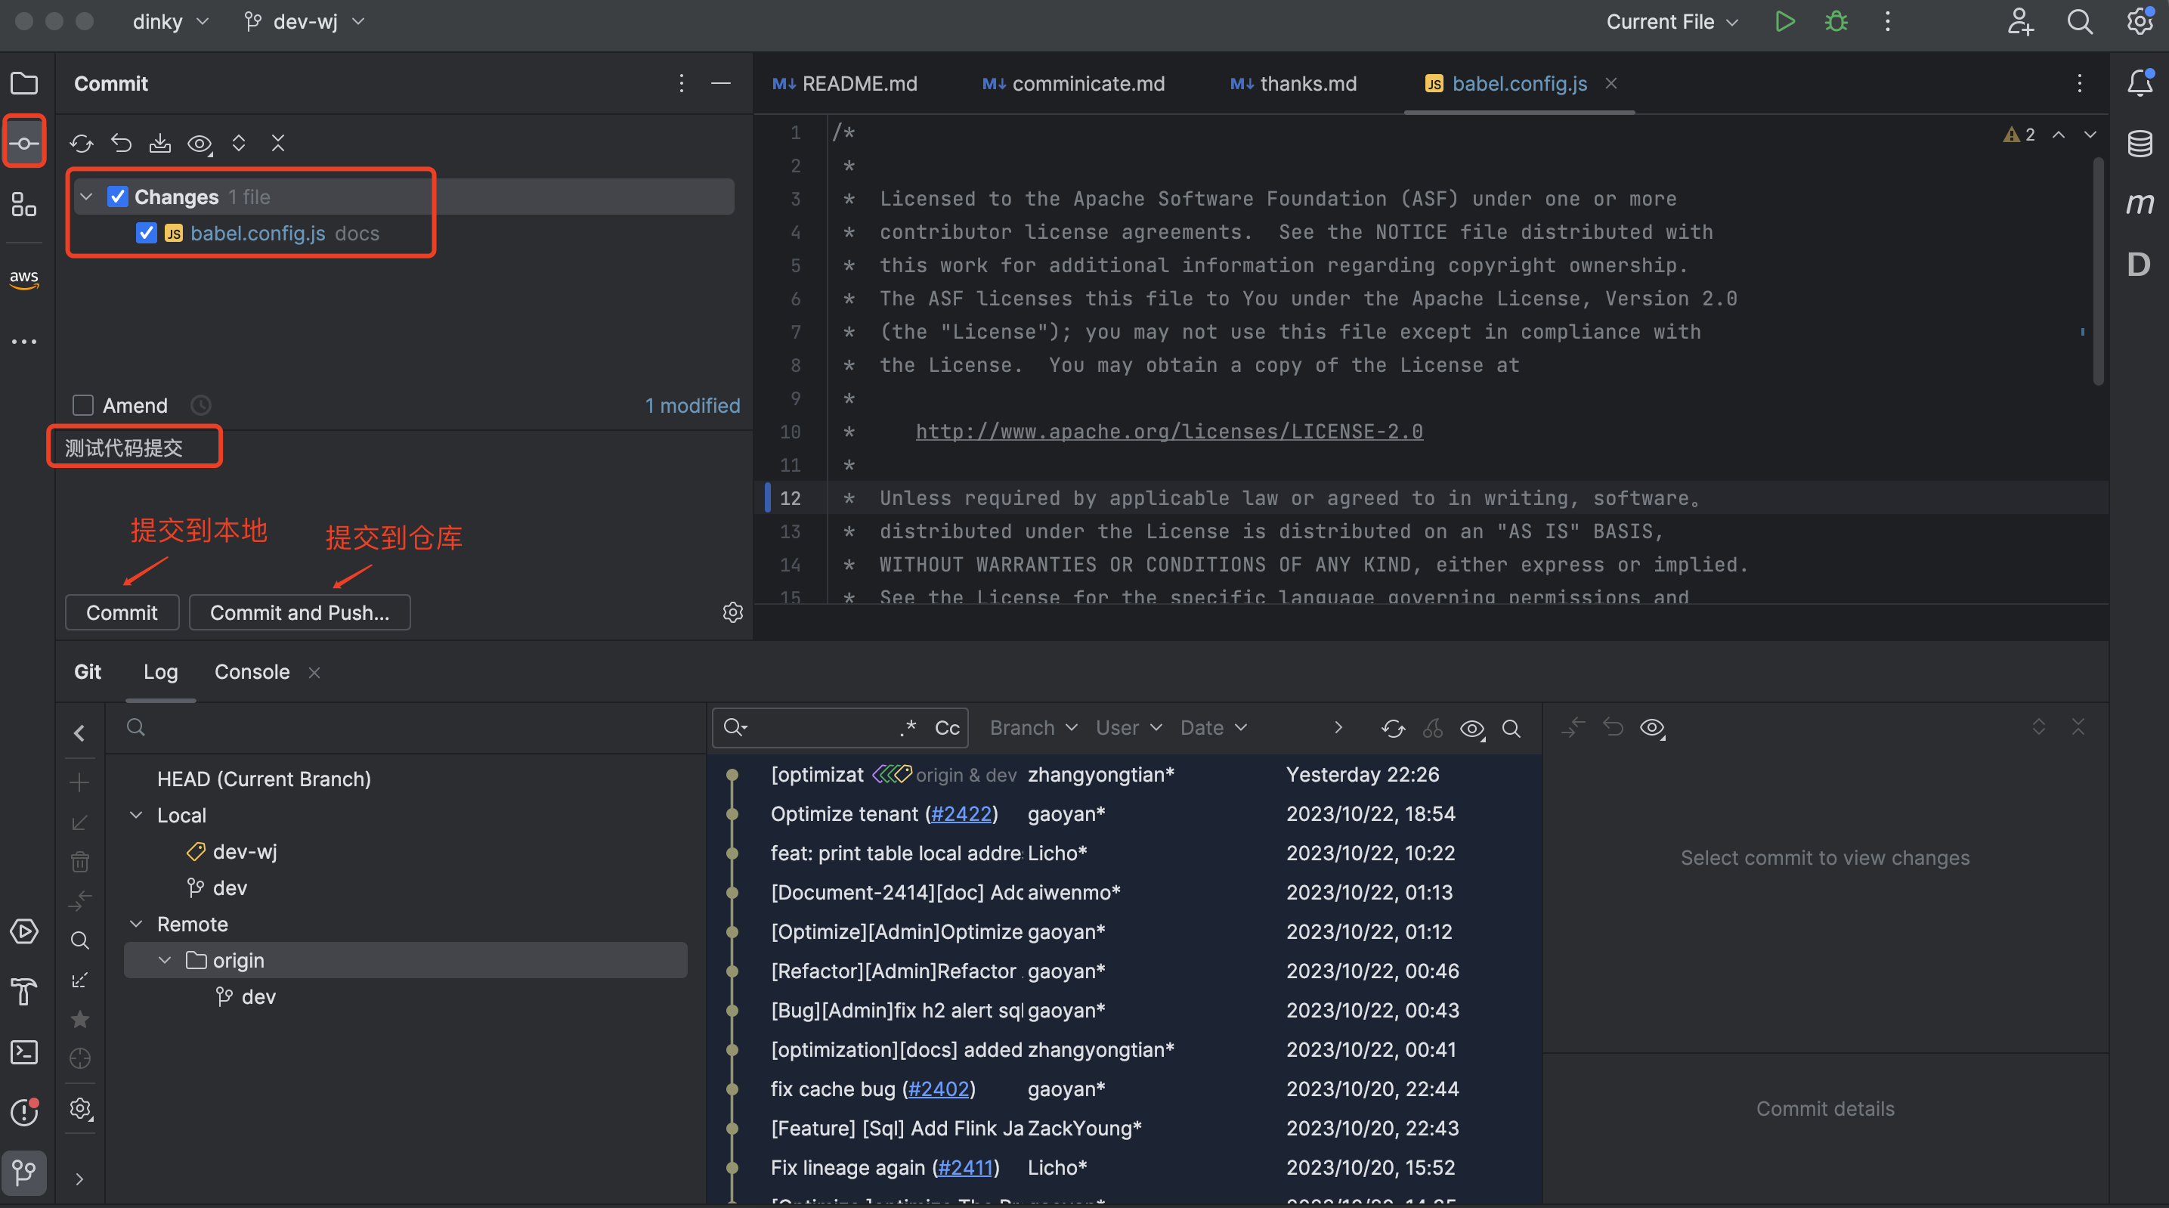Click the Shelve changes icon
The image size is (2169, 1208).
click(x=160, y=143)
